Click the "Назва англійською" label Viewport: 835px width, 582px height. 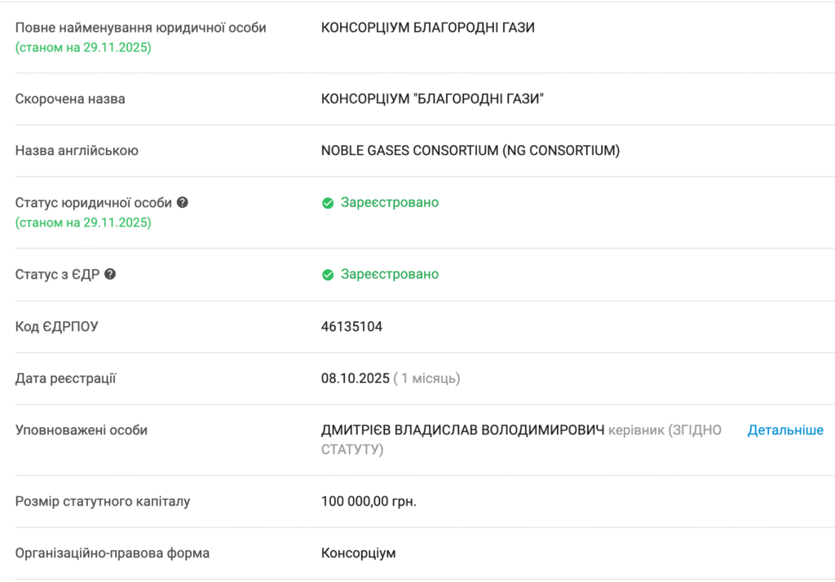77,151
